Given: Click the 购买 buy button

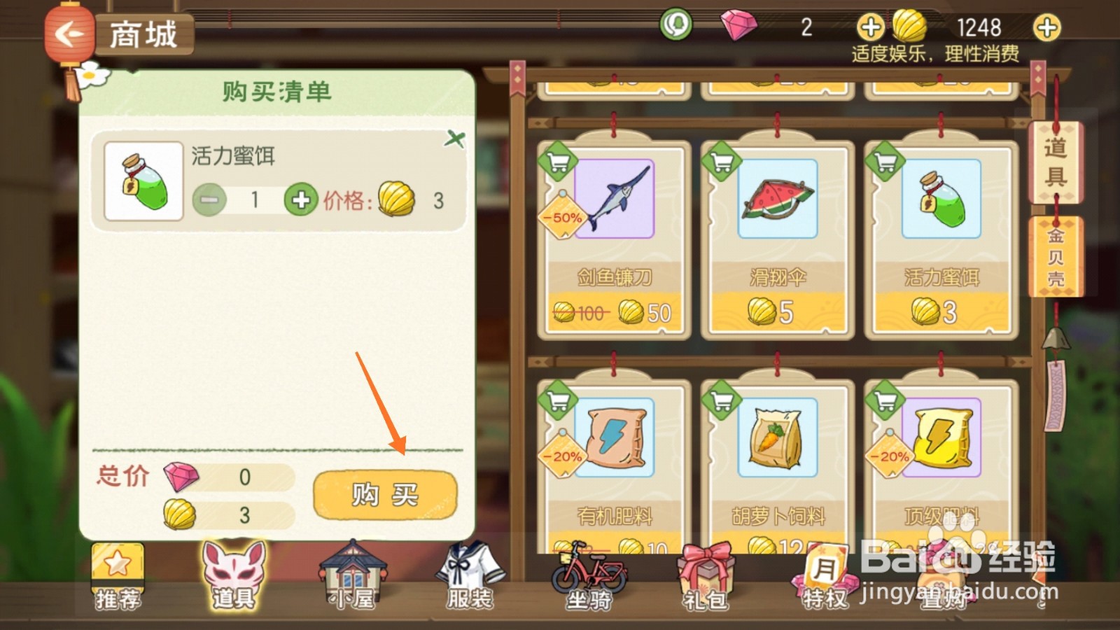Looking at the screenshot, I should point(385,495).
